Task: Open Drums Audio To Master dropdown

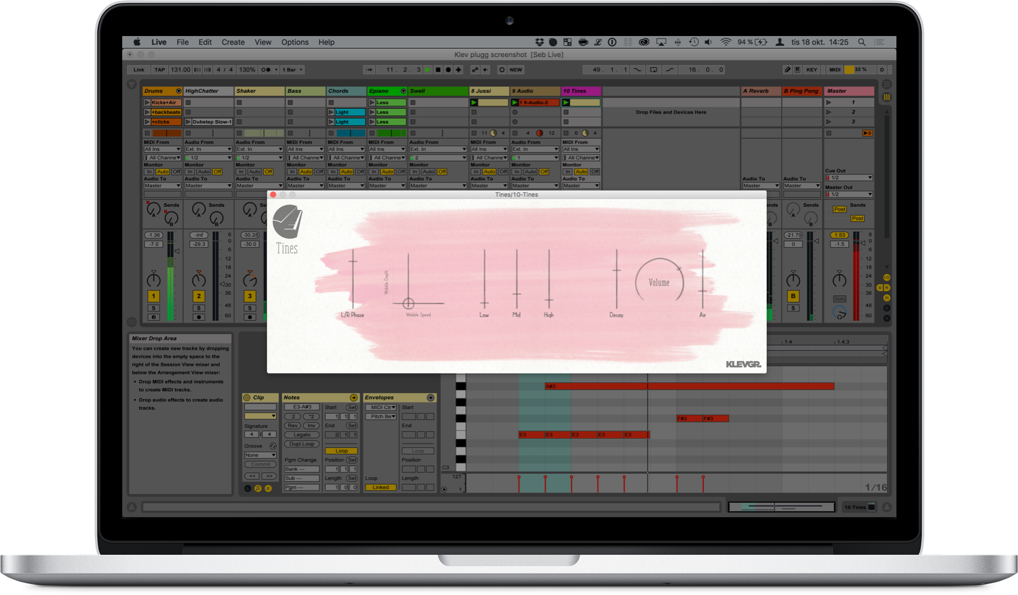Action: (162, 186)
